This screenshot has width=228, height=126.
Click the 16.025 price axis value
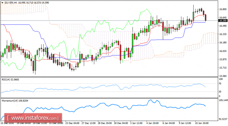[223, 51]
